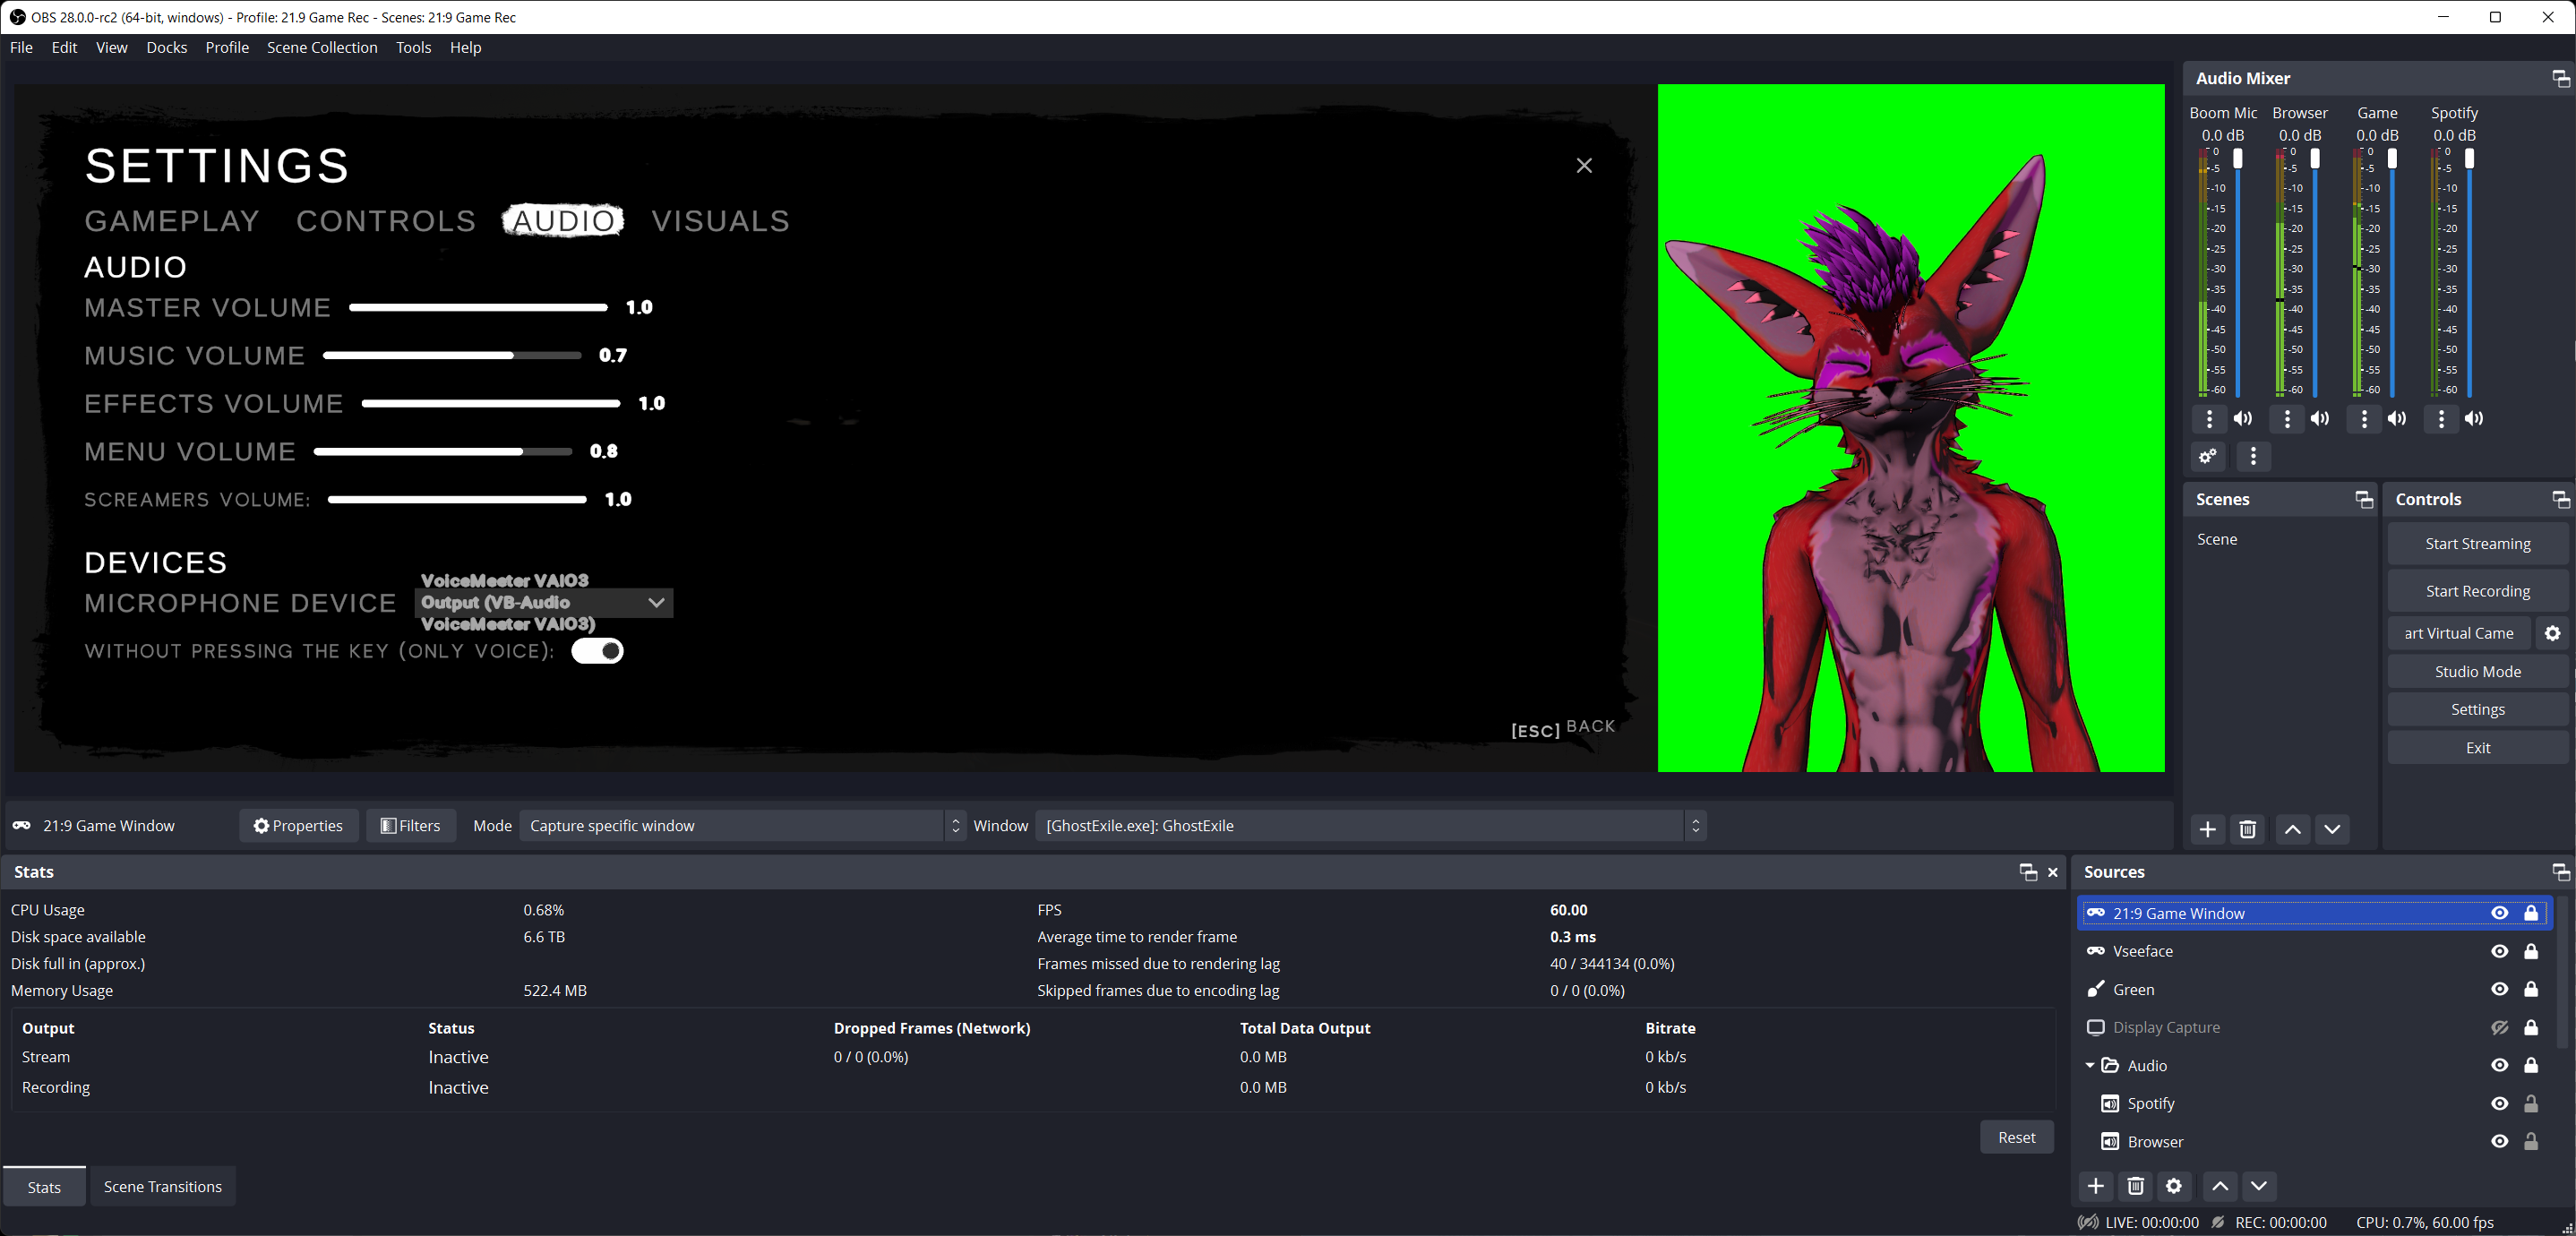Hide the Vseeface source eye icon
Image resolution: width=2576 pixels, height=1236 pixels.
point(2499,951)
